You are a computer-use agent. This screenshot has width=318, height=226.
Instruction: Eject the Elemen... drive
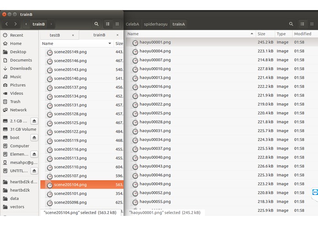coord(34,154)
